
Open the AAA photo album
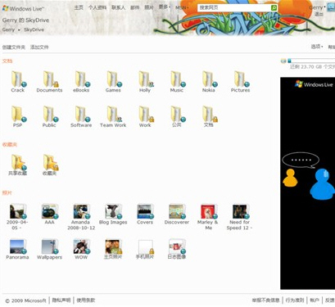(x=49, y=214)
